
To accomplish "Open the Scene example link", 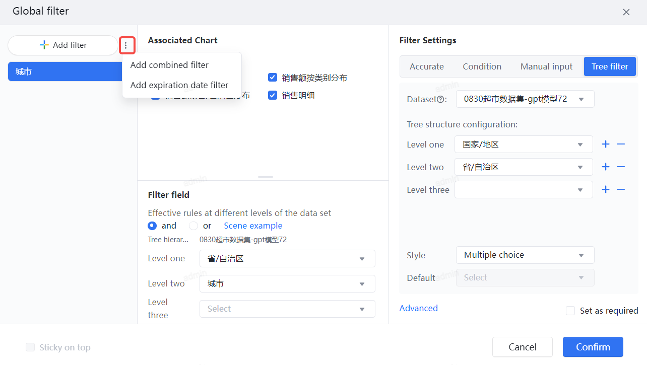I will pos(253,226).
